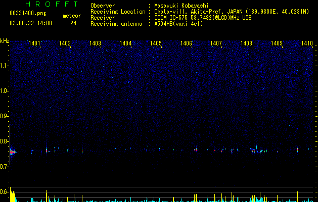This screenshot has width=318, height=202.
Task: Click the "Observer" field label
Action: [103, 6]
